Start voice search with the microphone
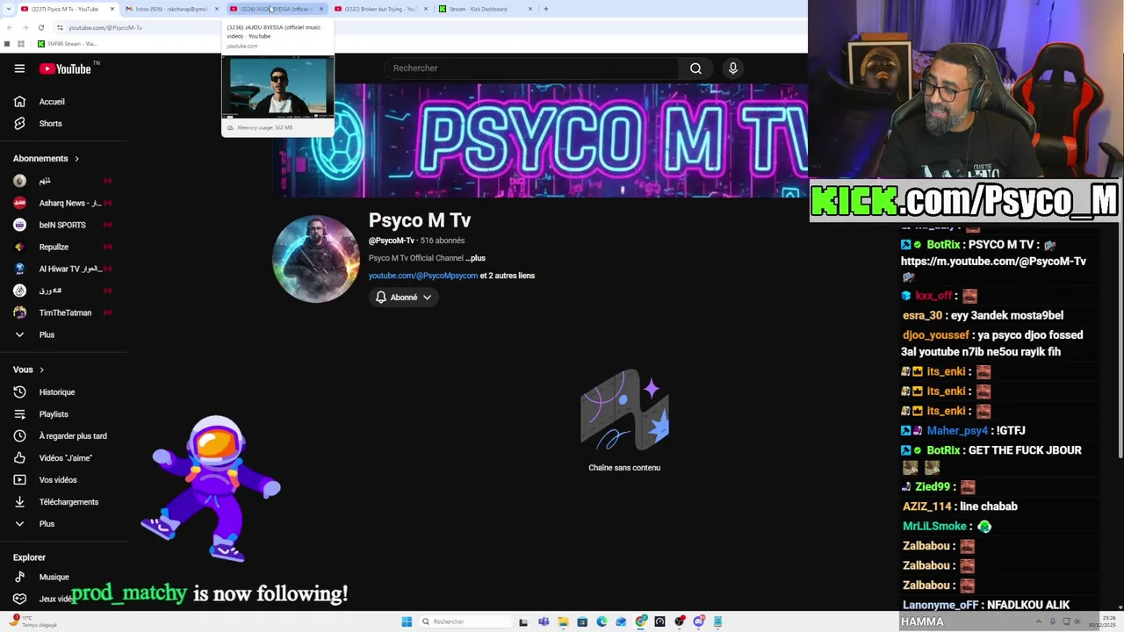The height and width of the screenshot is (632, 1124). click(x=733, y=68)
